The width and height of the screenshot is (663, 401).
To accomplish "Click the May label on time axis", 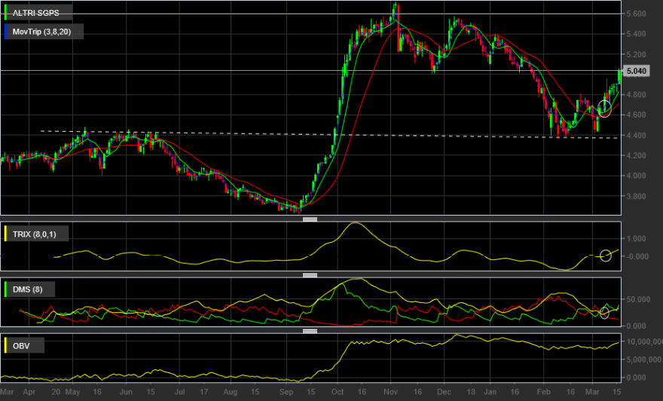I will coord(73,392).
